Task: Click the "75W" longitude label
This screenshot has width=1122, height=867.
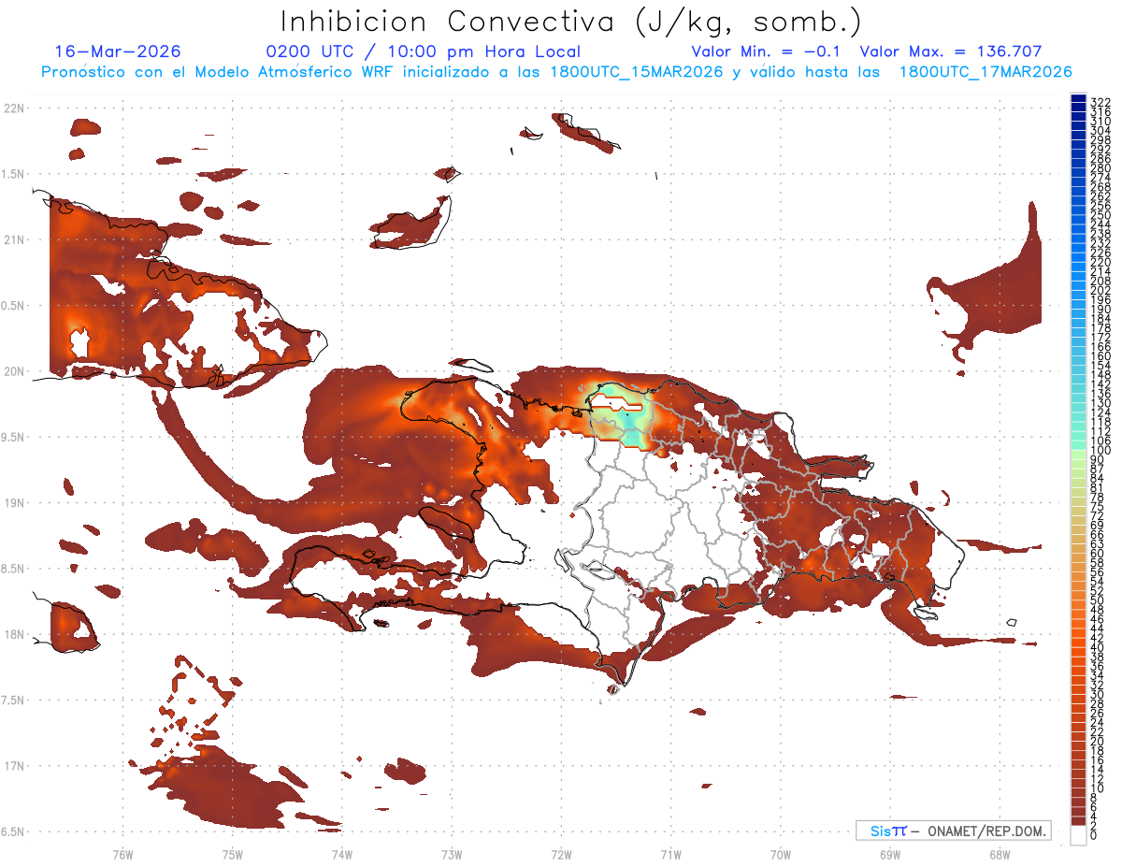Action: [232, 854]
